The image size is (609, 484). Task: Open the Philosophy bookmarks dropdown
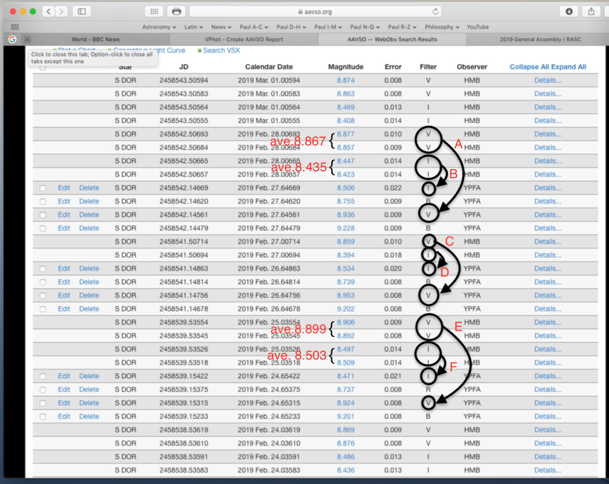coord(442,27)
